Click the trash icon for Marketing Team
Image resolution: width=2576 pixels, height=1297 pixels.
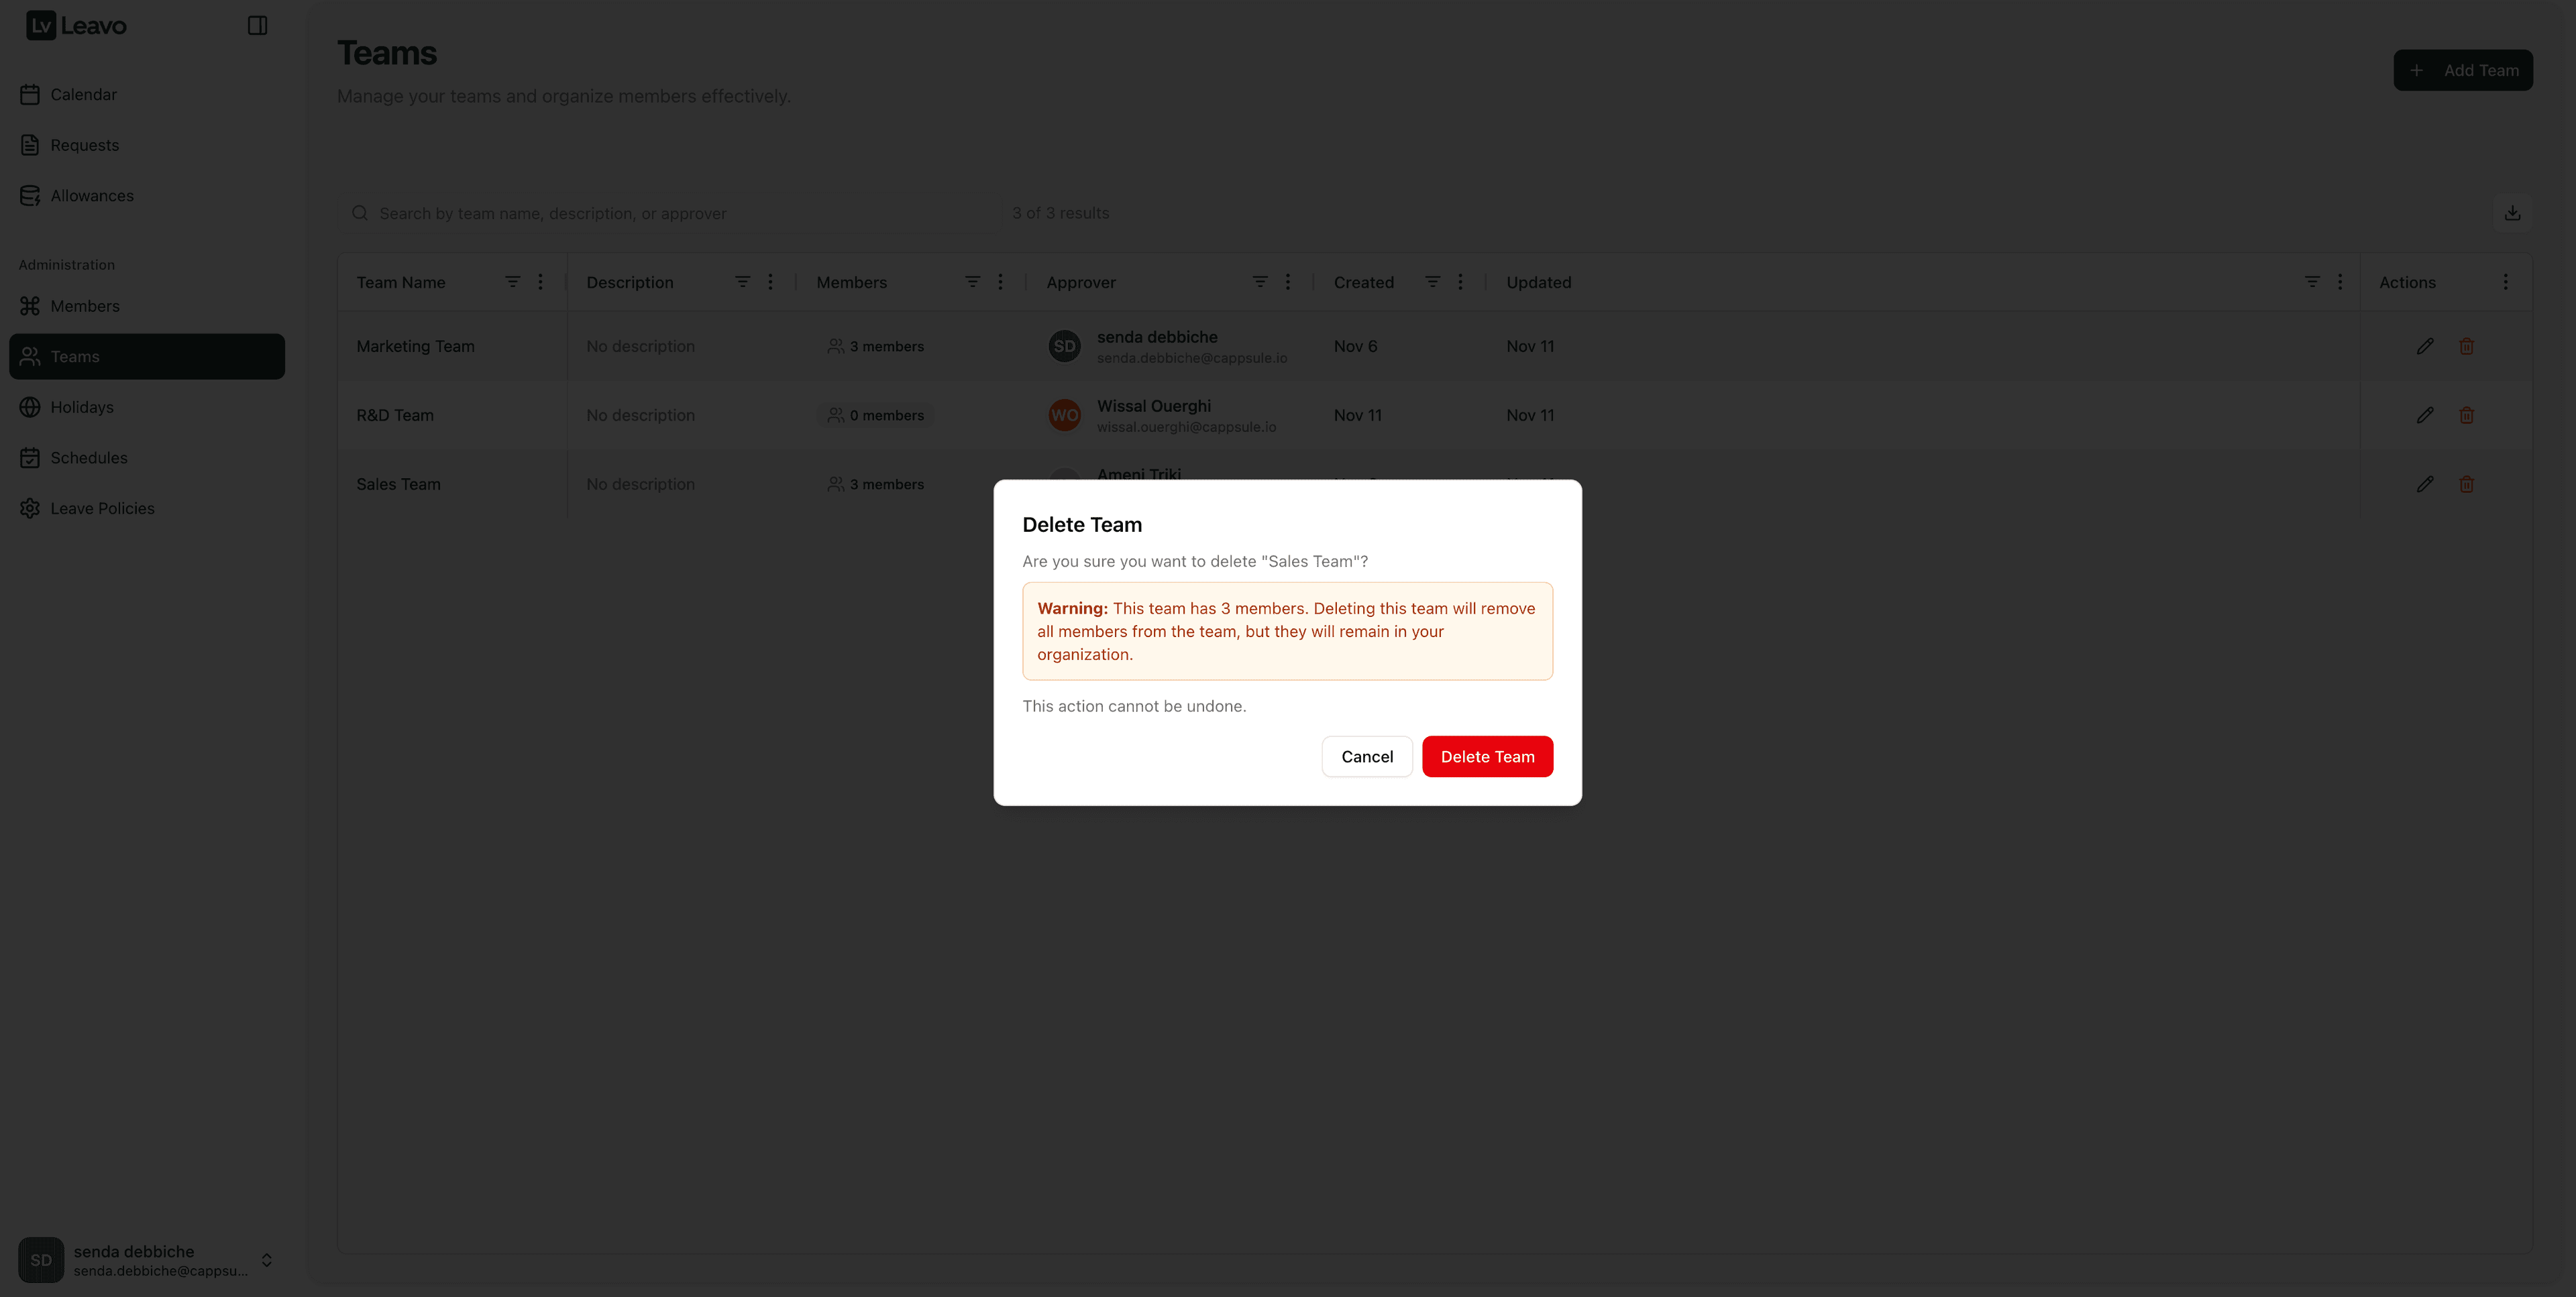(x=2466, y=346)
